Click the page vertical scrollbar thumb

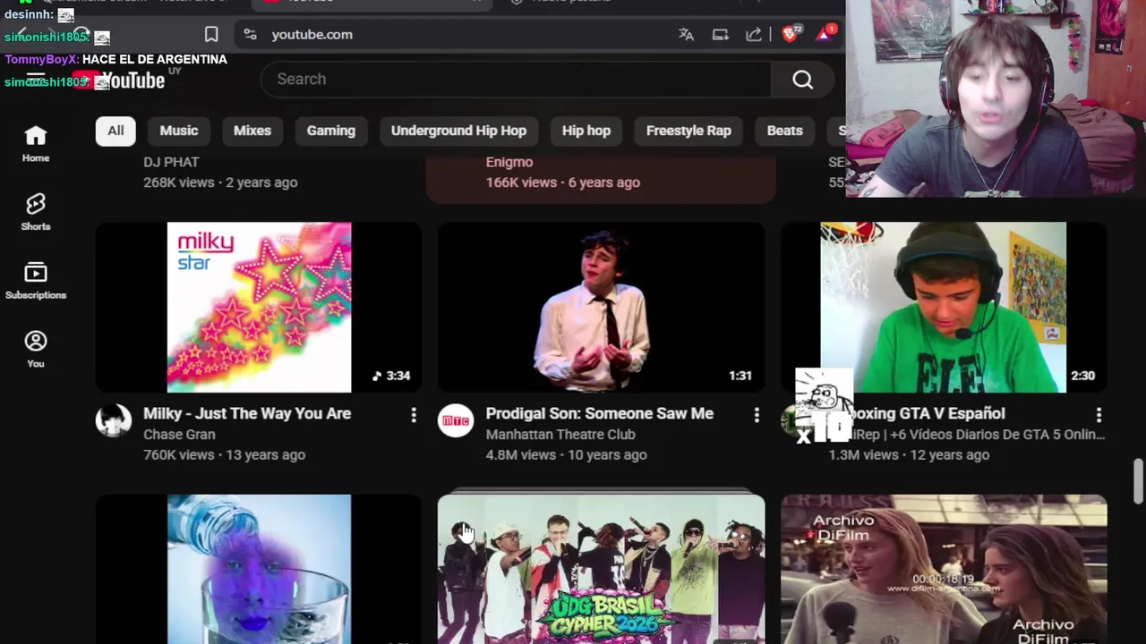click(x=1138, y=481)
